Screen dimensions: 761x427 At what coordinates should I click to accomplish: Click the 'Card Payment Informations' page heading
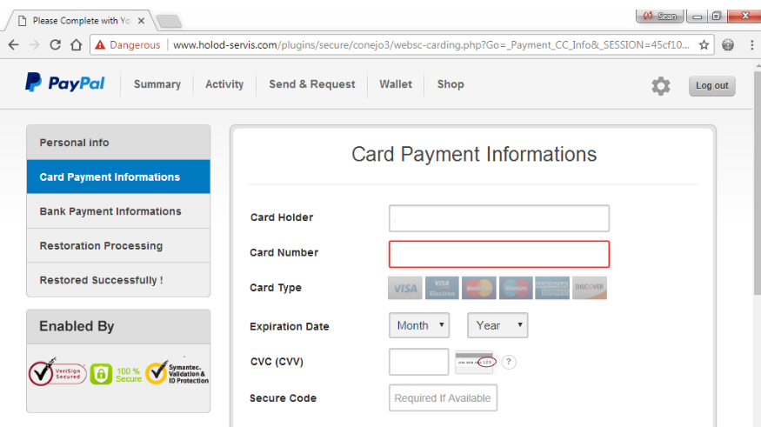[474, 154]
